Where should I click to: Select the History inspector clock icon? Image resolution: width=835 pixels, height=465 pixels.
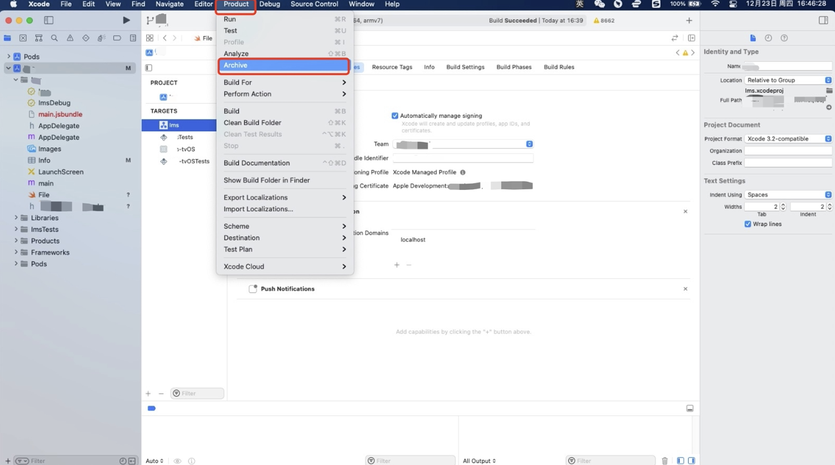pyautogui.click(x=768, y=38)
